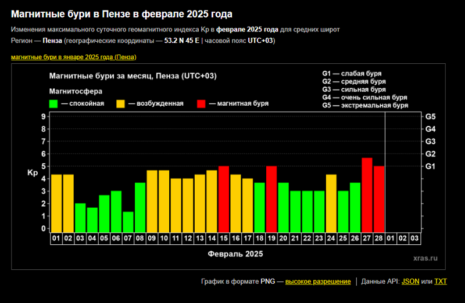465x303 pixels.
Task: Click the green calm magnetosphere legend swatch
Action: pos(54,103)
